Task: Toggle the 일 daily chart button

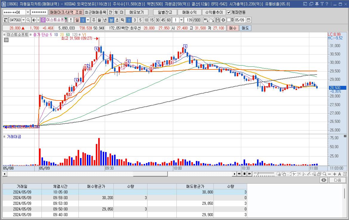Action: 77,20
